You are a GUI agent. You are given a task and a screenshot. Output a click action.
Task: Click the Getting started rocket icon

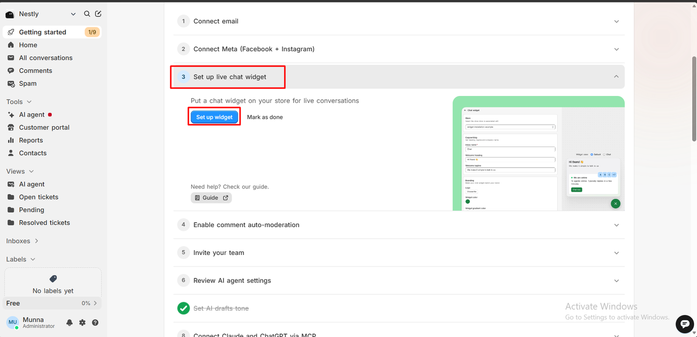(x=11, y=32)
